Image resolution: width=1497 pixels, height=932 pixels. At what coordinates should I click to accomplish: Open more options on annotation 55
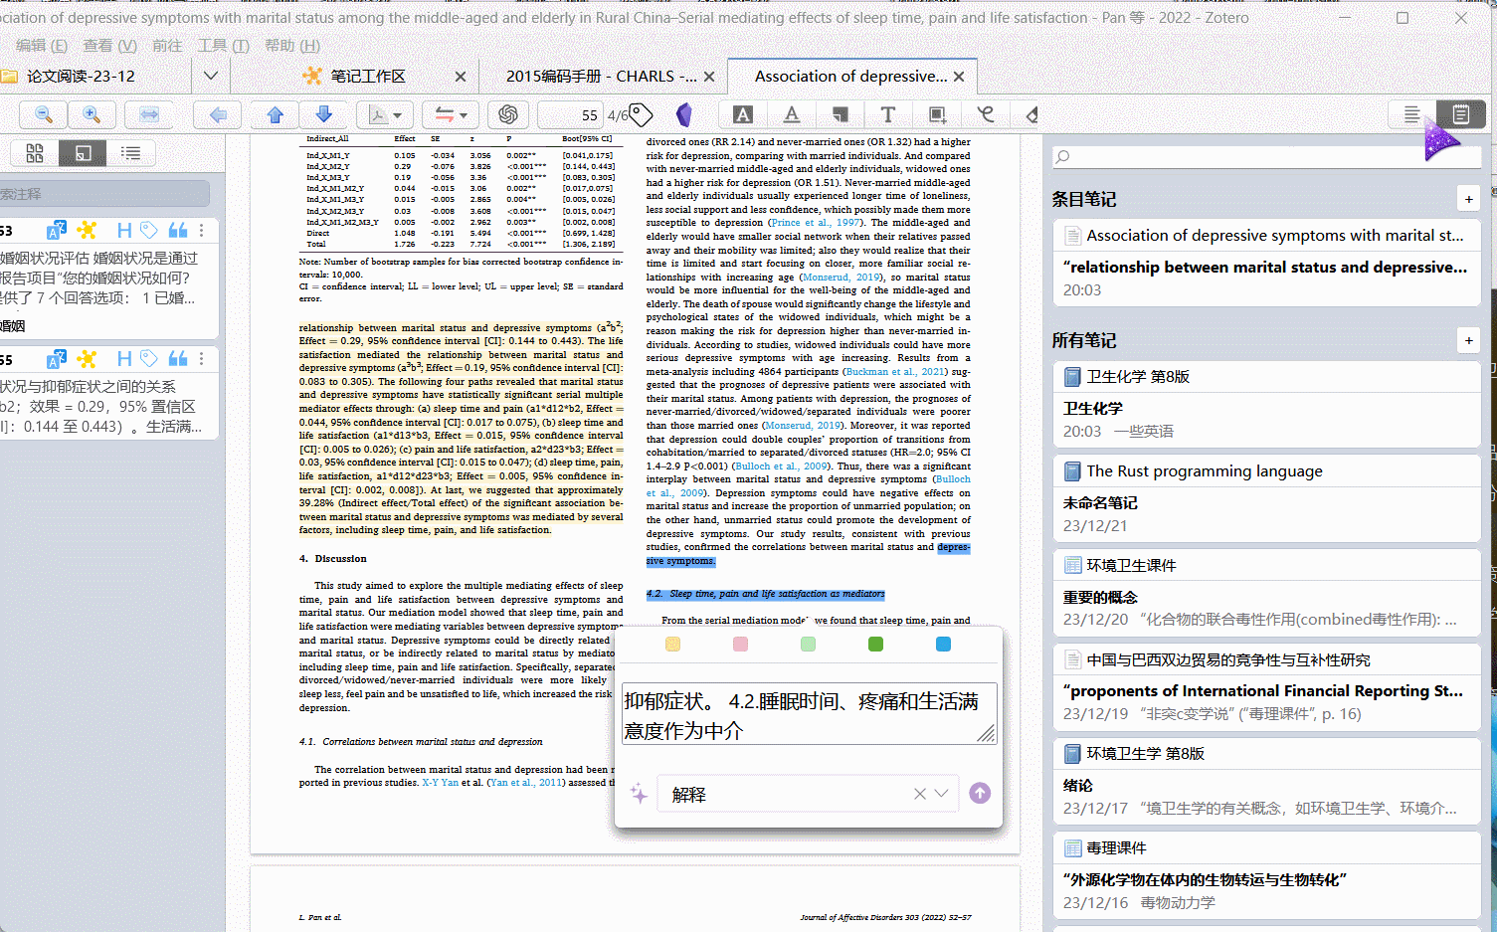click(202, 358)
